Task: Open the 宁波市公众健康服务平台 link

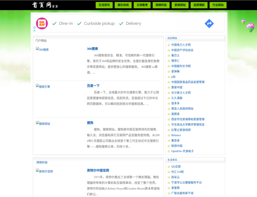Action: (186, 182)
